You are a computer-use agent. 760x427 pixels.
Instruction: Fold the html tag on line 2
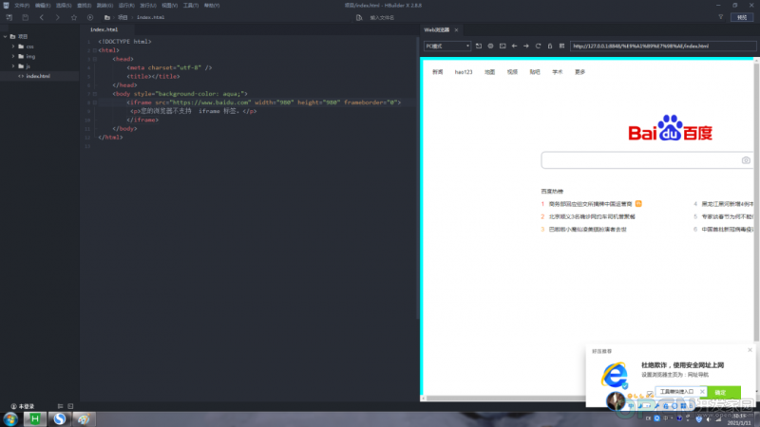(x=95, y=50)
